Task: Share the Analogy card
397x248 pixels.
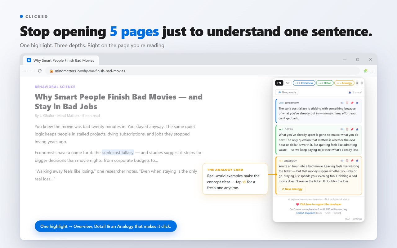Action: click(x=357, y=161)
